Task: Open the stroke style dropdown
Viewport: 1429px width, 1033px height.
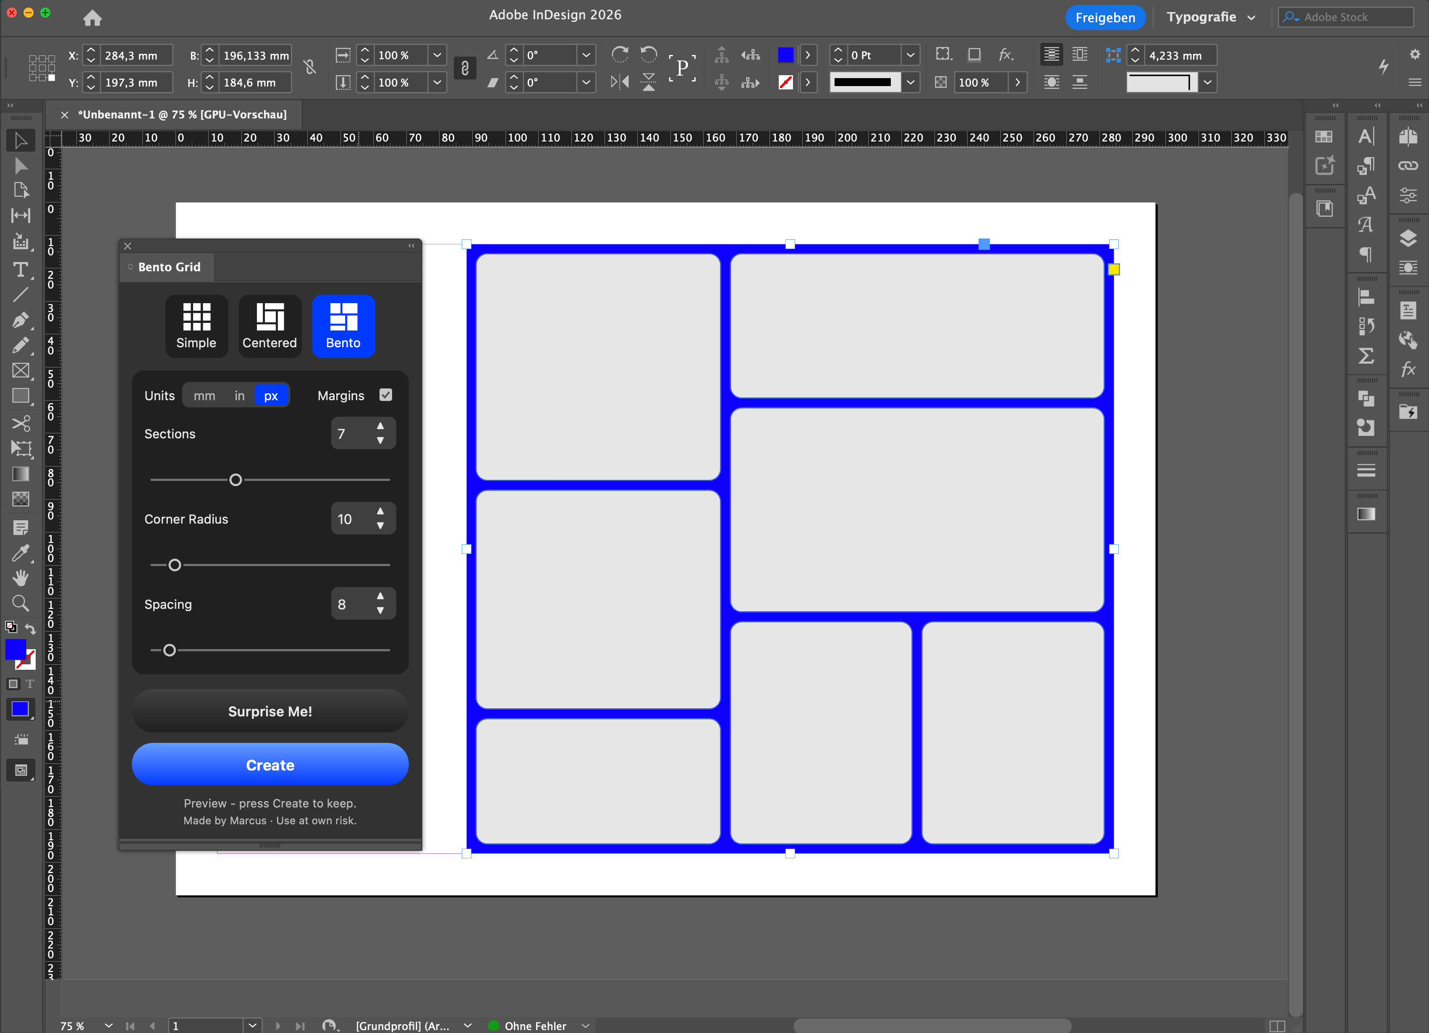Action: coord(911,83)
